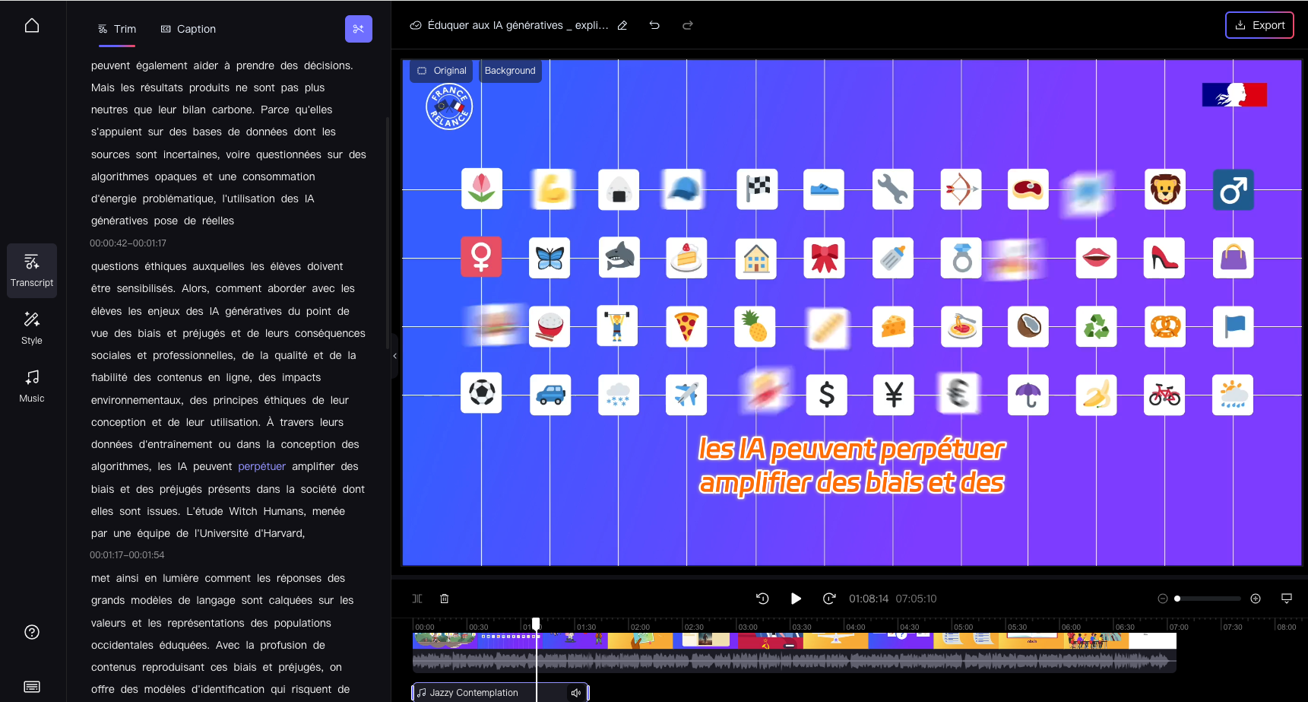Delete selected clip with trash icon
Screen dimensions: 1308x702
(445, 599)
